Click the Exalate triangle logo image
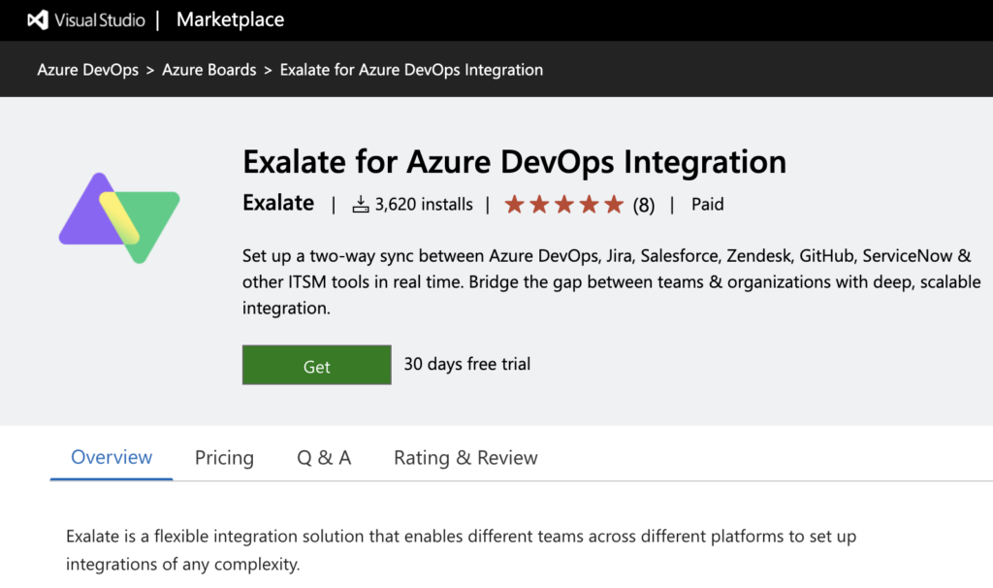Image resolution: width=993 pixels, height=588 pixels. tap(119, 218)
